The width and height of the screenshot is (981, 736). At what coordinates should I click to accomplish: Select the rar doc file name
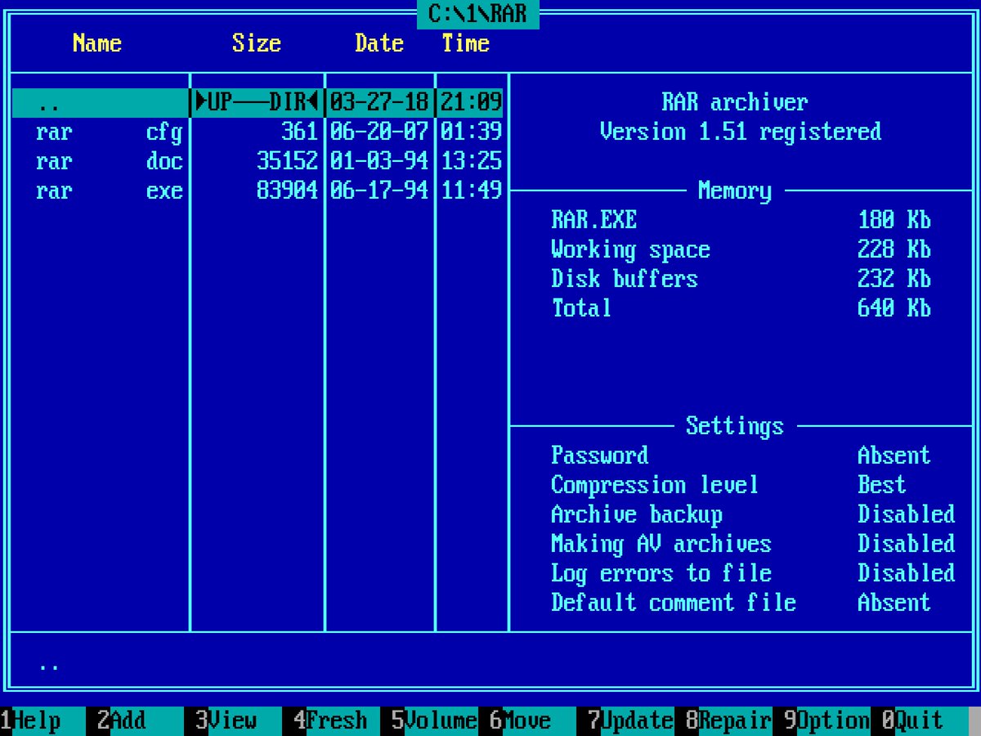click(110, 161)
